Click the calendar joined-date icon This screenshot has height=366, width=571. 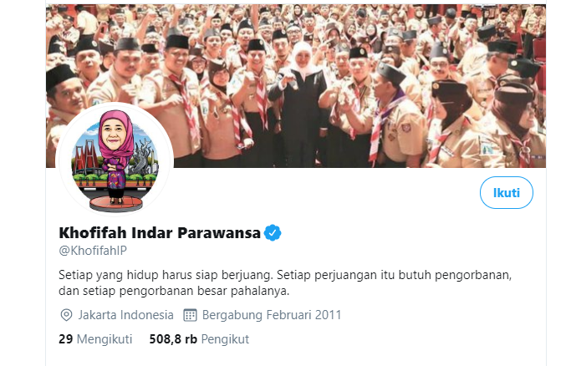click(190, 315)
